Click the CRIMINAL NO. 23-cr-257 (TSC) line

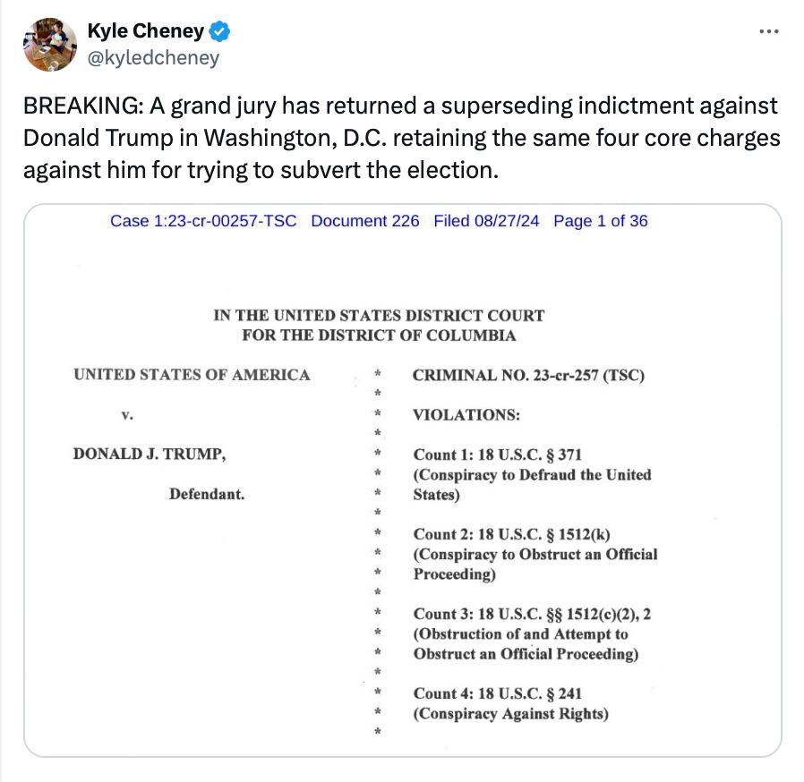pyautogui.click(x=528, y=376)
